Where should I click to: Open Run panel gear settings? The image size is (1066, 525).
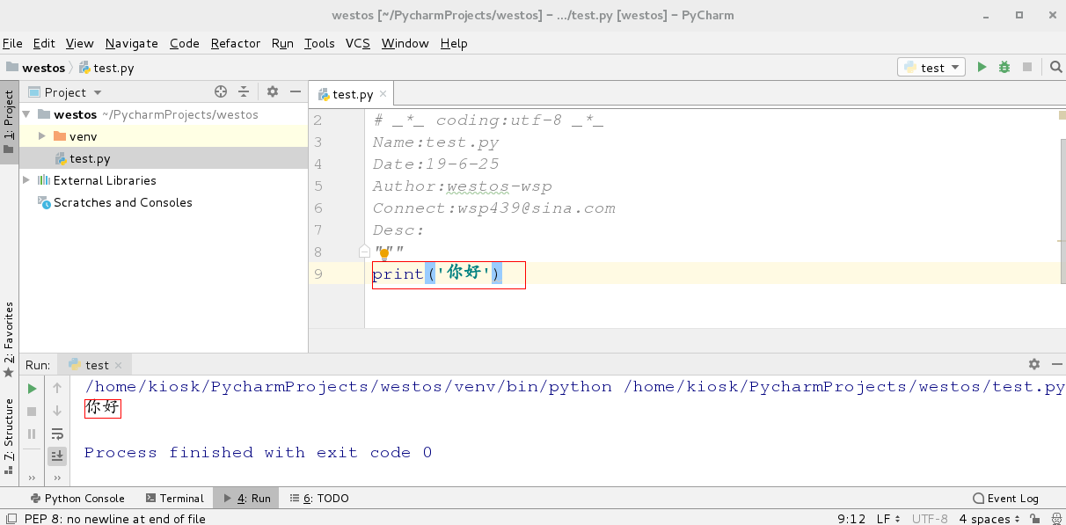point(1034,364)
